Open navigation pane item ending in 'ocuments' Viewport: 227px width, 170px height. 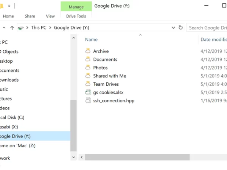[9, 70]
